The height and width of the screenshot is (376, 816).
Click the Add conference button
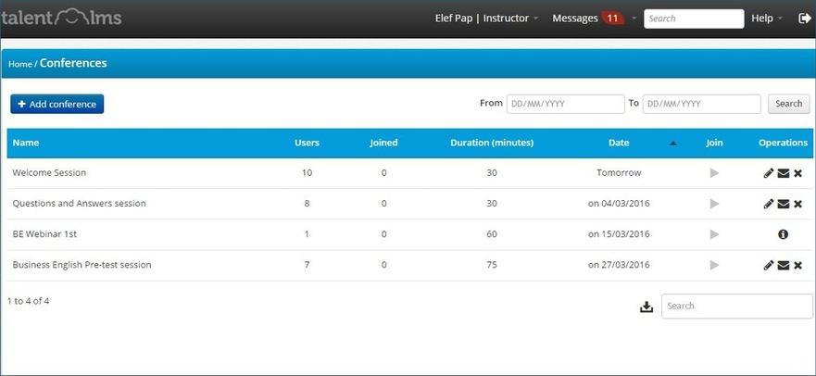[x=57, y=104]
